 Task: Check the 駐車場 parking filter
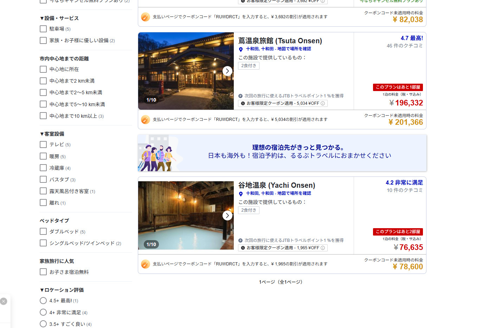click(43, 29)
